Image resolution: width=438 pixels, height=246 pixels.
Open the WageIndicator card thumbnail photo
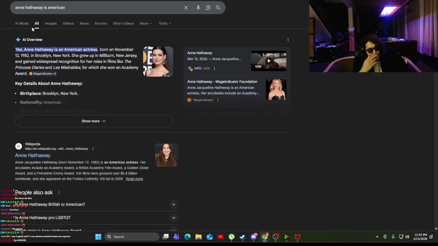click(276, 90)
